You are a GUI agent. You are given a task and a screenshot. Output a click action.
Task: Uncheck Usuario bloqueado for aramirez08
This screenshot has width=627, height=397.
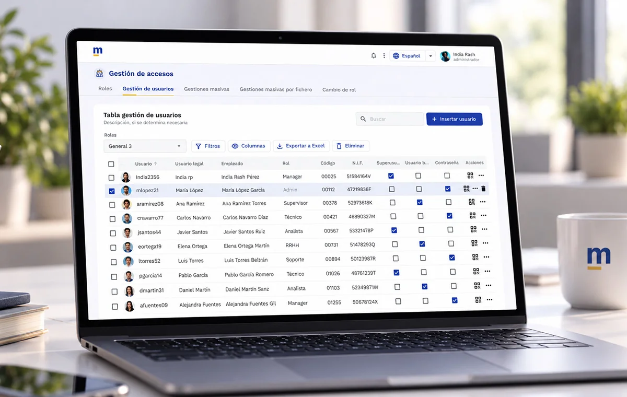[420, 202]
